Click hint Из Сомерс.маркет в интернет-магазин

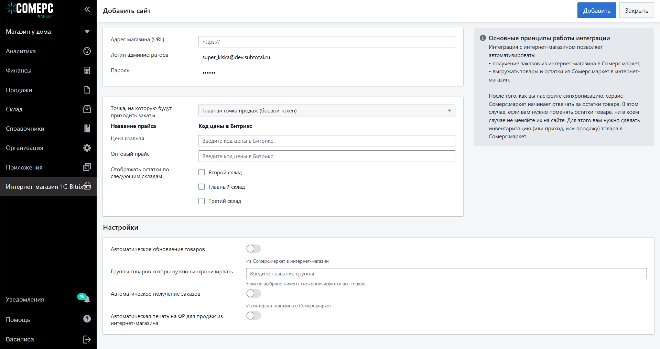(288, 261)
